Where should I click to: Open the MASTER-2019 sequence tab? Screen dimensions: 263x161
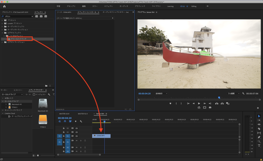coord(64,114)
